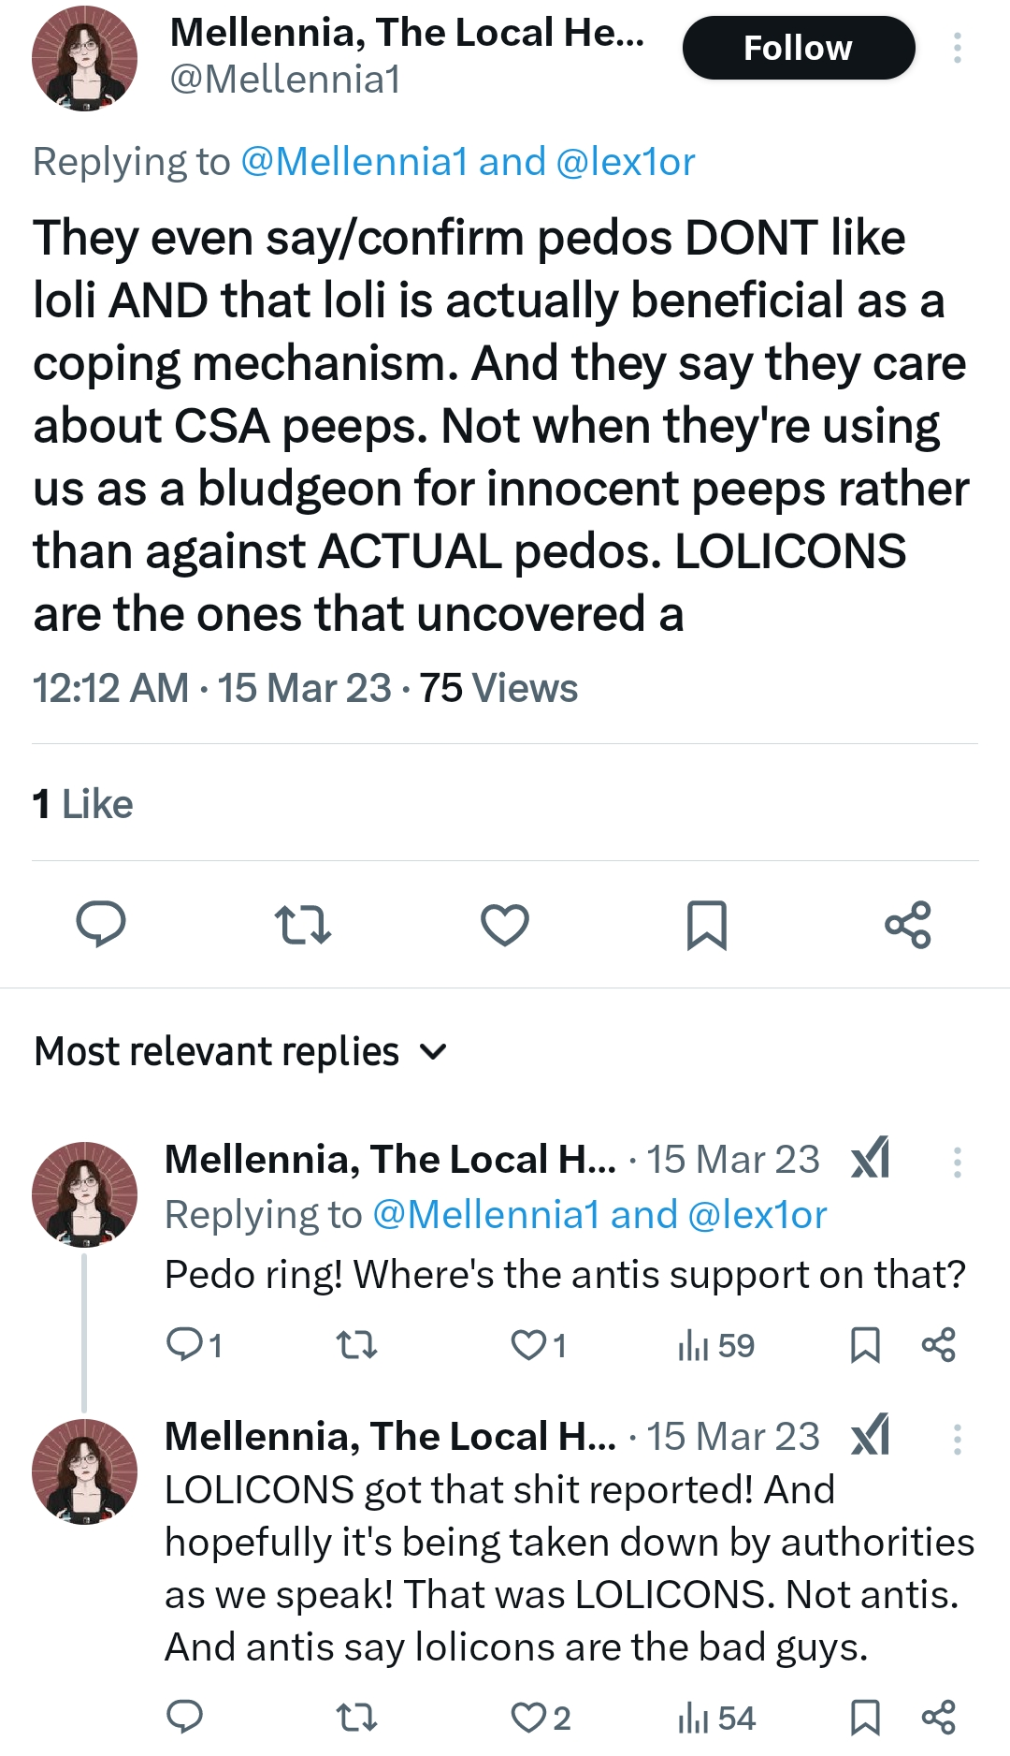Viewport: 1010px width, 1756px height.
Task: Open reply with 1 comment on first reply
Action: click(x=194, y=1345)
